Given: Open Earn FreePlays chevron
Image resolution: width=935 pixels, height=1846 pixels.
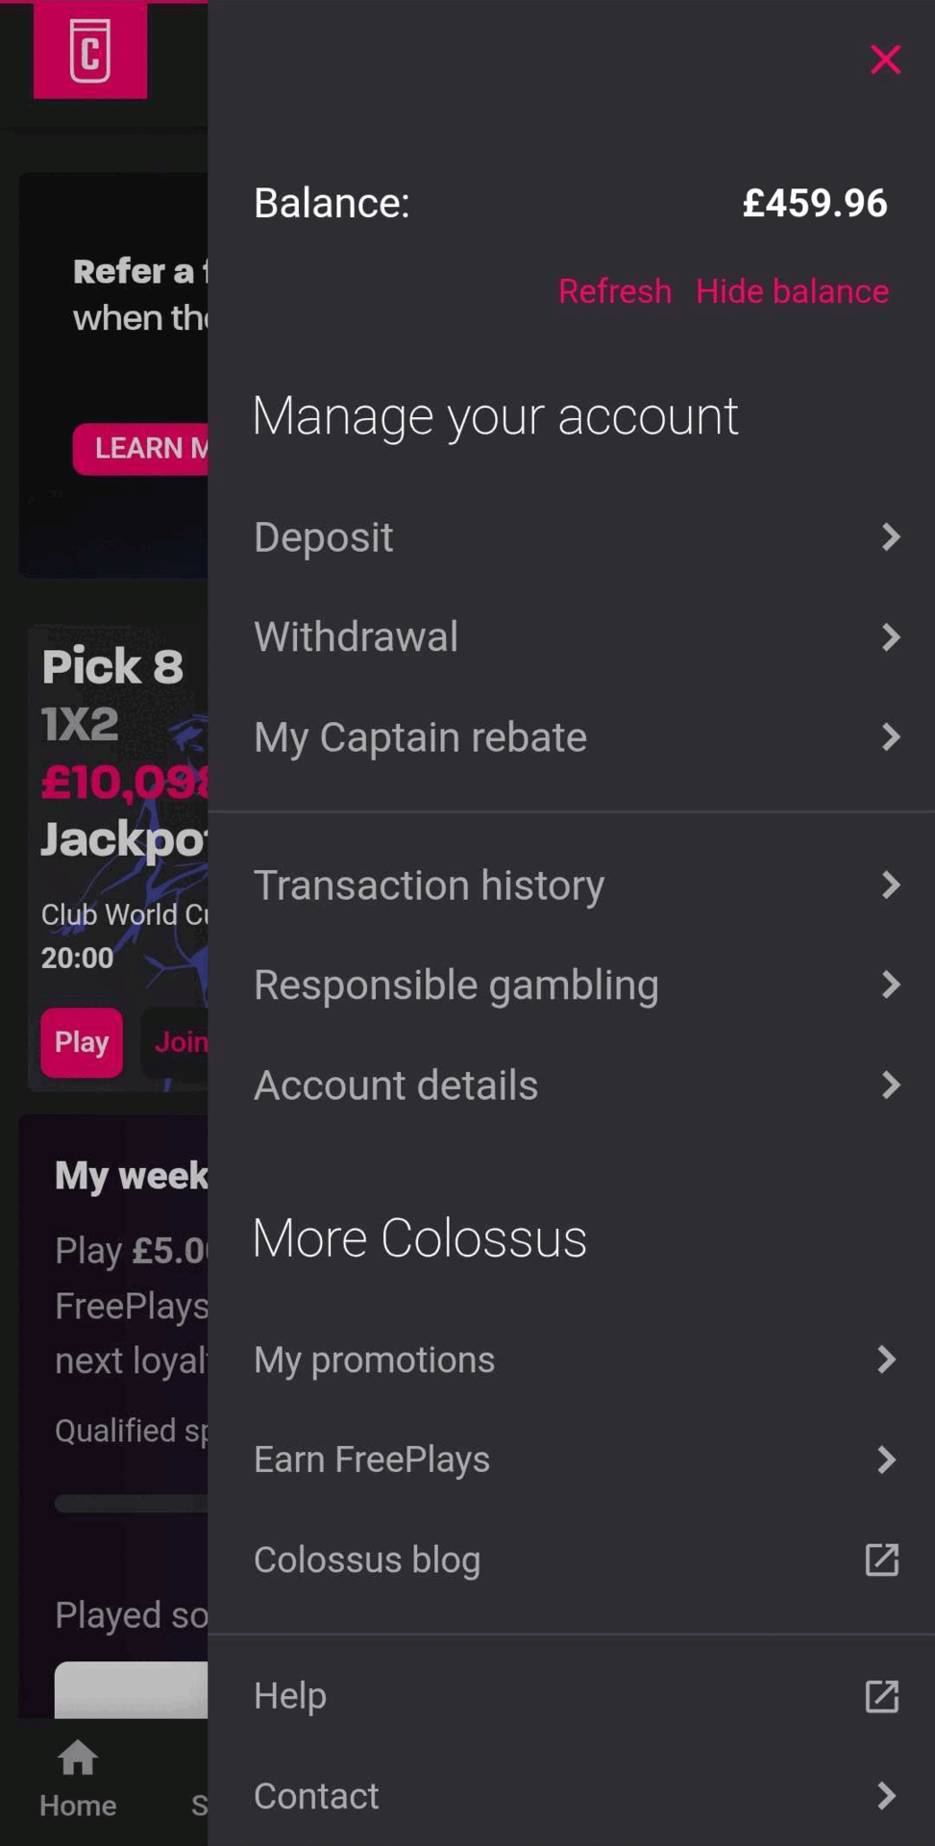Looking at the screenshot, I should (887, 1459).
